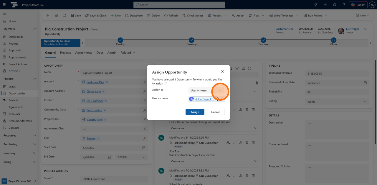The height and width of the screenshot is (185, 377).
Task: Open the Settings gear in top bar
Action: tap(335, 5)
